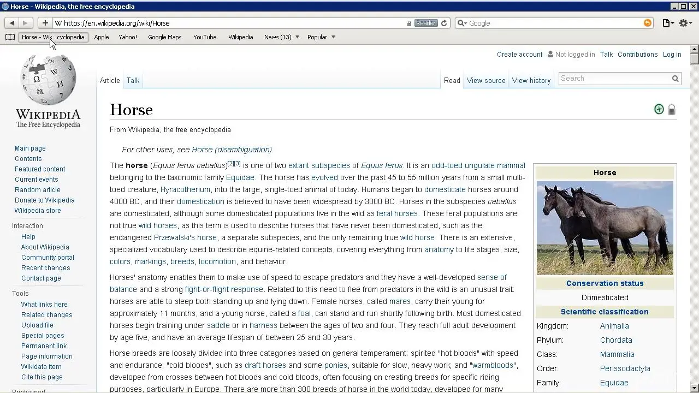Click the user icon beside Not logged in
This screenshot has width=699, height=393.
pos(550,54)
